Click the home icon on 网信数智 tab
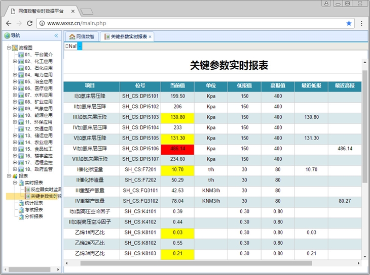 (72, 36)
